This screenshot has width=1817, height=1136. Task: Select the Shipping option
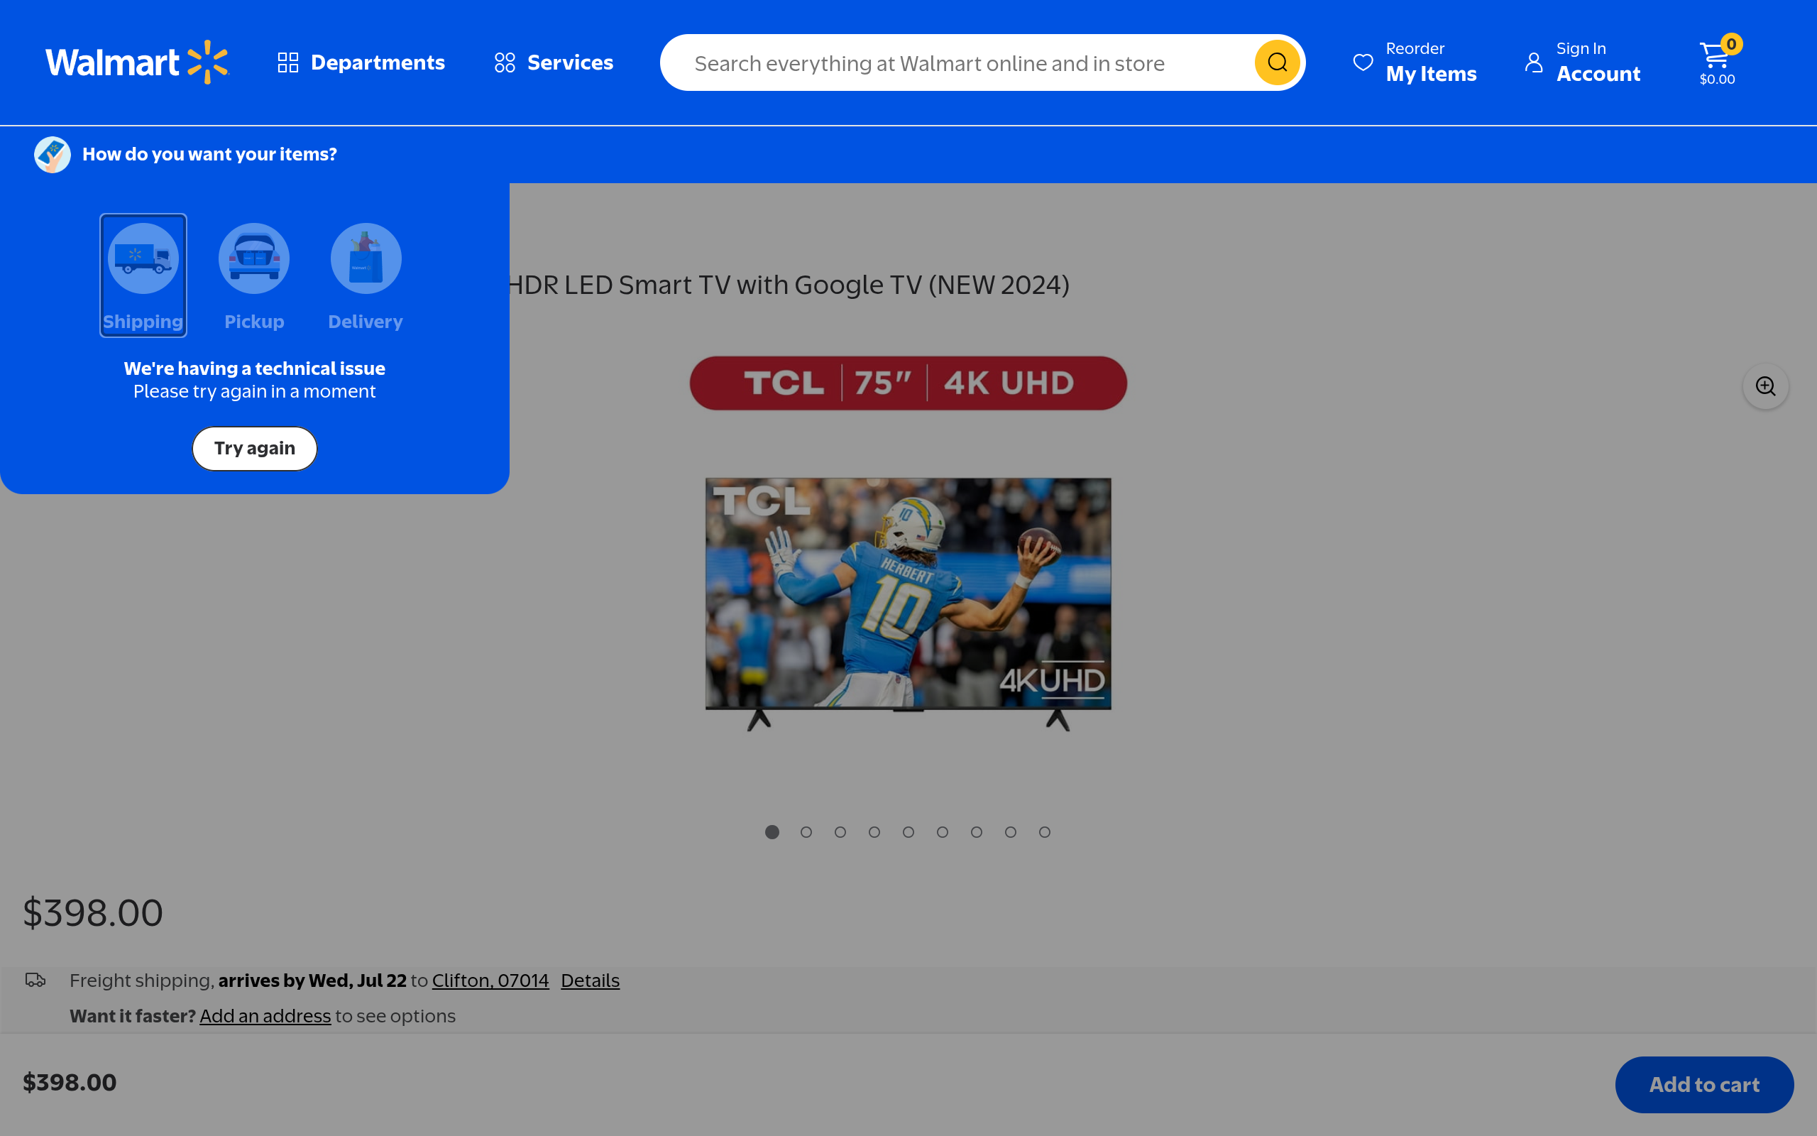point(143,275)
